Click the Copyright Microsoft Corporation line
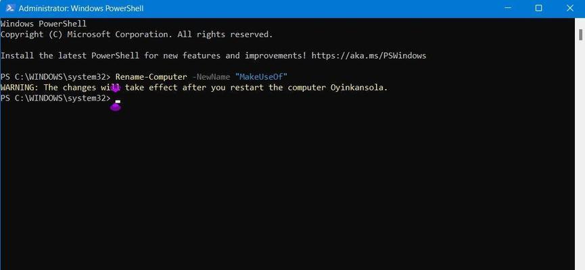This screenshot has height=270, width=585. (137, 34)
